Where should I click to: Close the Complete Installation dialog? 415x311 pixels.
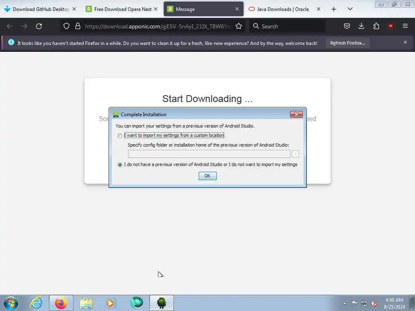pyautogui.click(x=296, y=114)
